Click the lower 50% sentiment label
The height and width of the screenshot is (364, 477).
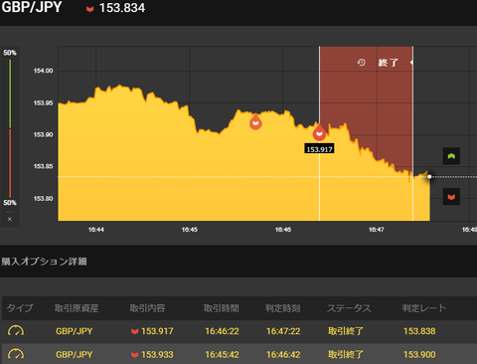pos(10,203)
